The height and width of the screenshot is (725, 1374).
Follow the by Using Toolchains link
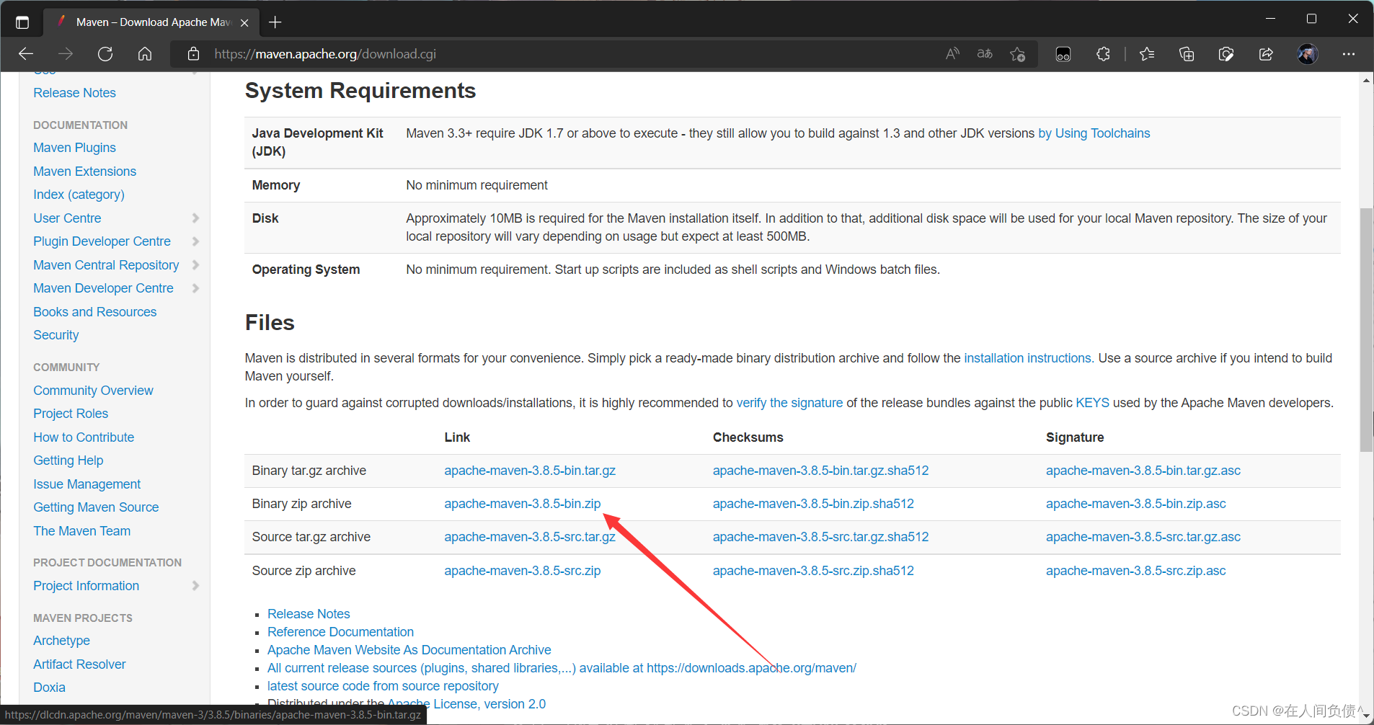tap(1094, 133)
